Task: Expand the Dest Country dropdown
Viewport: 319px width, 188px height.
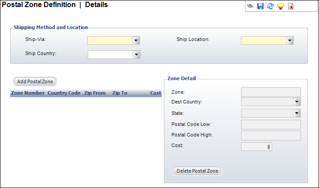Action: point(297,102)
